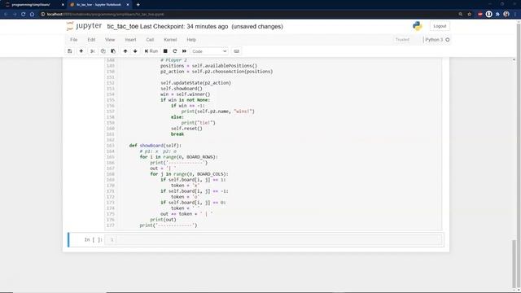
Task: Open the Edit menu
Action: tap(91, 40)
